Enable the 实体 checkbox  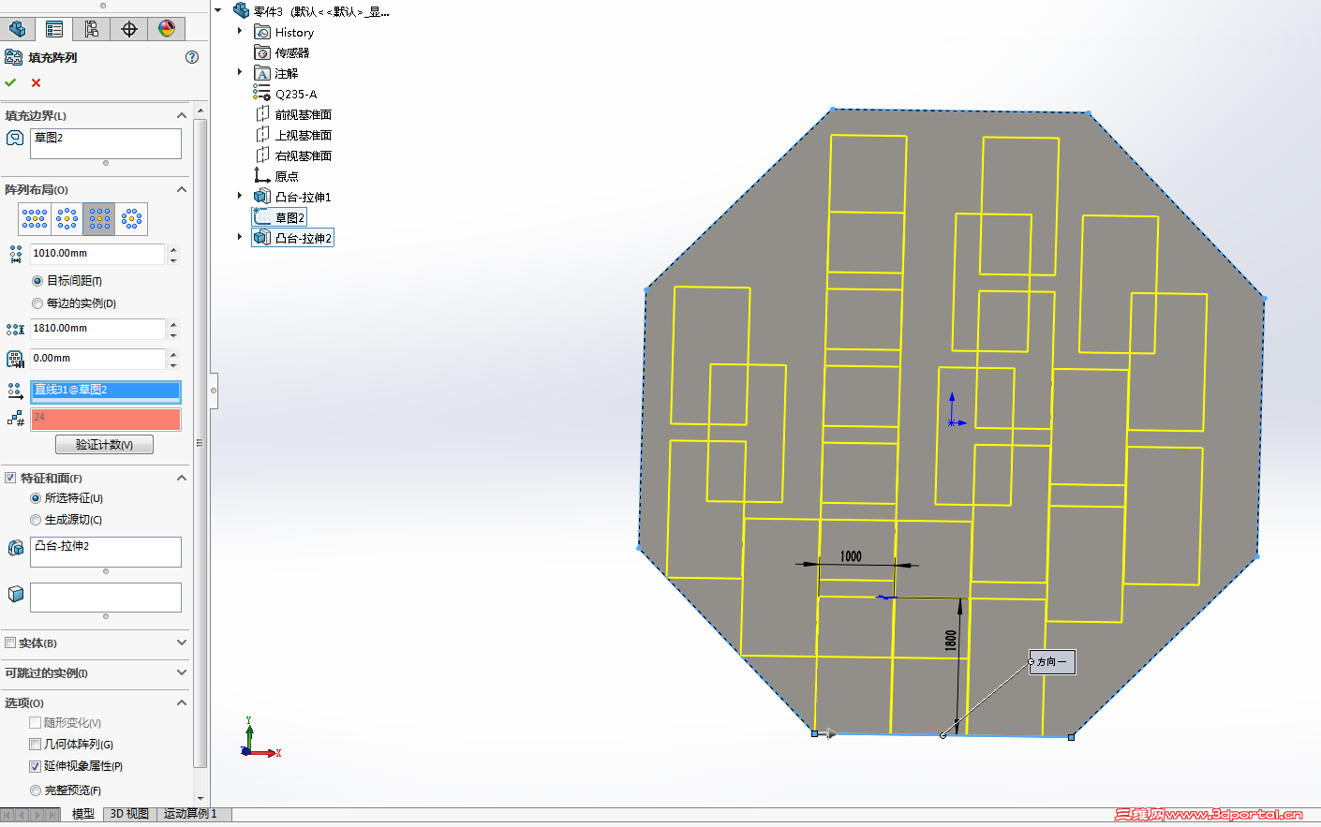(10, 642)
